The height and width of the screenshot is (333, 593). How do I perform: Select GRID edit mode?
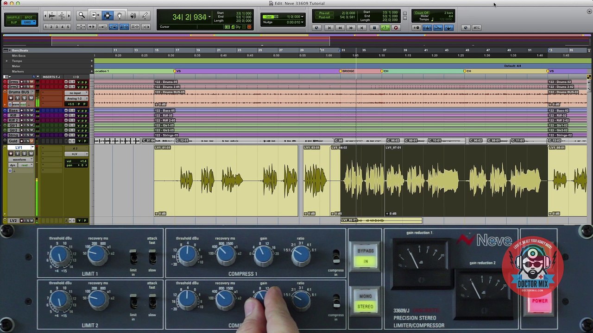click(28, 22)
